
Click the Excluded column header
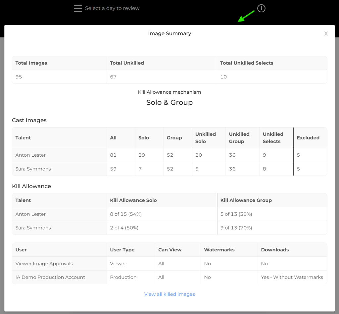tap(308, 138)
